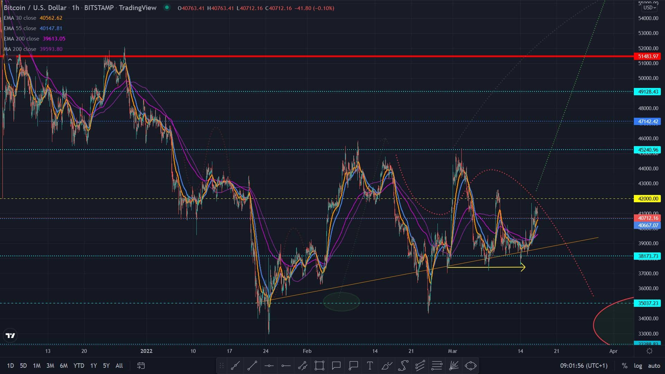Click the green market status indicator
Screen dimensions: 665x374
167,7
